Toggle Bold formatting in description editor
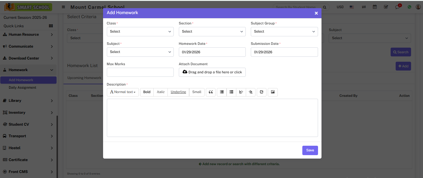The height and width of the screenshot is (178, 423). [x=147, y=92]
